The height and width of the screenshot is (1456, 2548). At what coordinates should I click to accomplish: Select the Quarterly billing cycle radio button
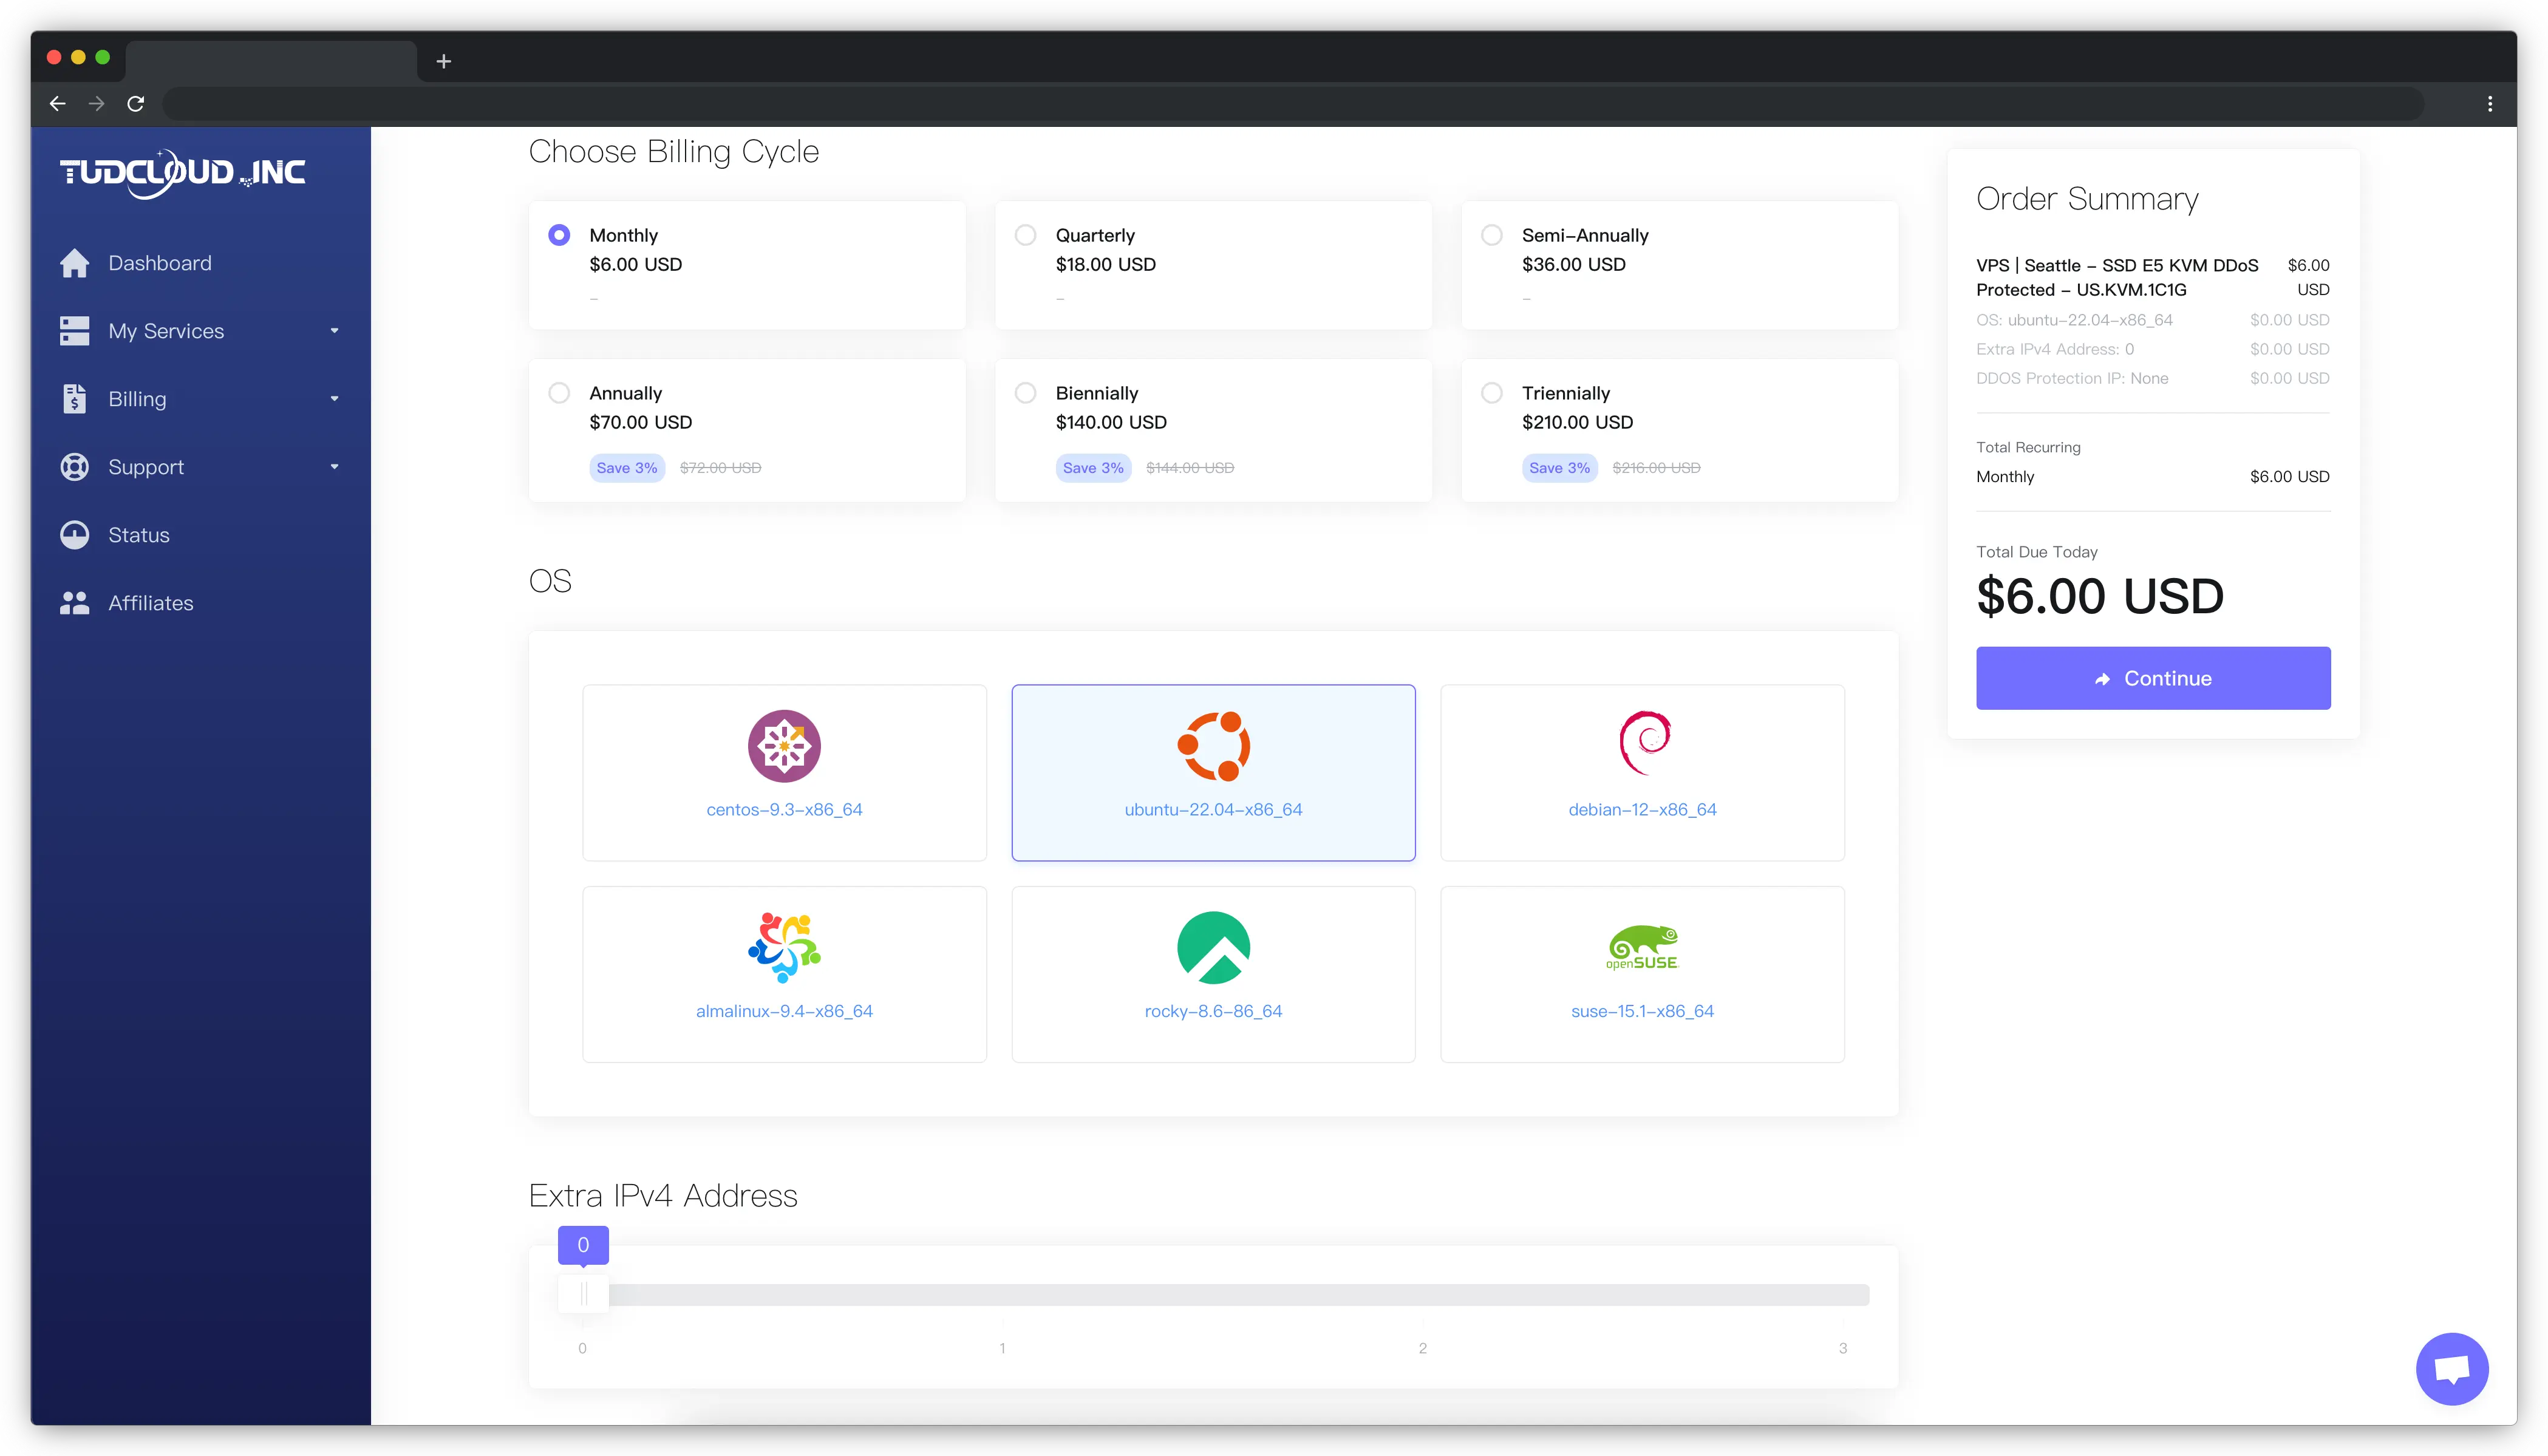[1025, 234]
